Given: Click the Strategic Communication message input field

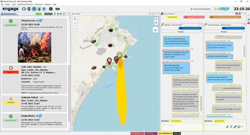Looking at the screenshot, I should pos(182,127).
